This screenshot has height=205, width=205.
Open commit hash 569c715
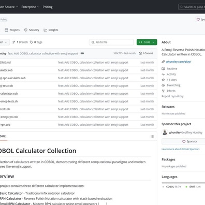(118, 53)
